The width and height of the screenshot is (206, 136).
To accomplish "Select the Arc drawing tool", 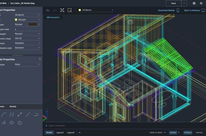I will point(3,115).
